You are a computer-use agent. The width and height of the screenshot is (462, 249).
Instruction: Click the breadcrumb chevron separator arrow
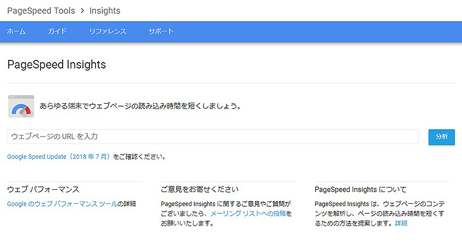[82, 11]
